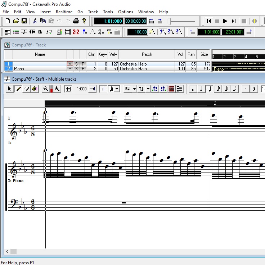This screenshot has width=265, height=265.
Task: Open the Track menu
Action: pyautogui.click(x=93, y=12)
